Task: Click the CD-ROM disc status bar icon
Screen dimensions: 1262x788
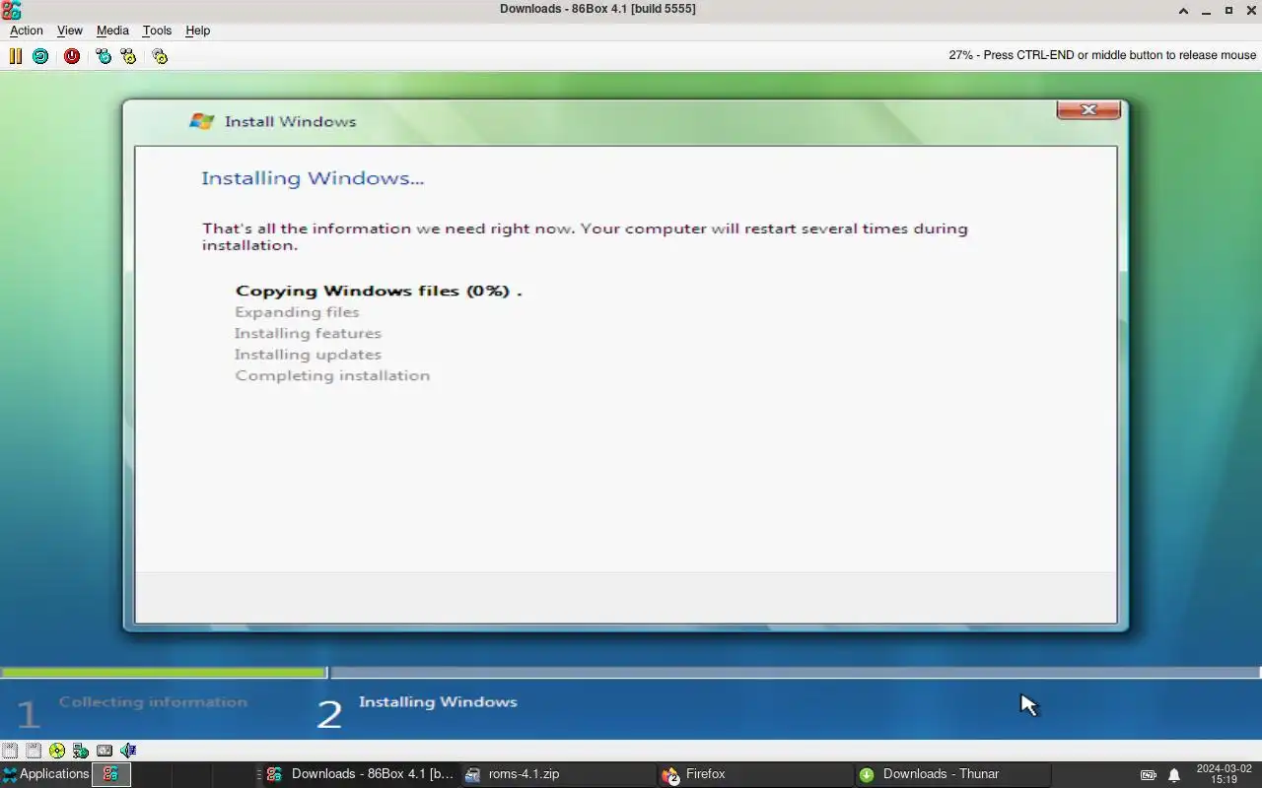Action: (x=57, y=751)
